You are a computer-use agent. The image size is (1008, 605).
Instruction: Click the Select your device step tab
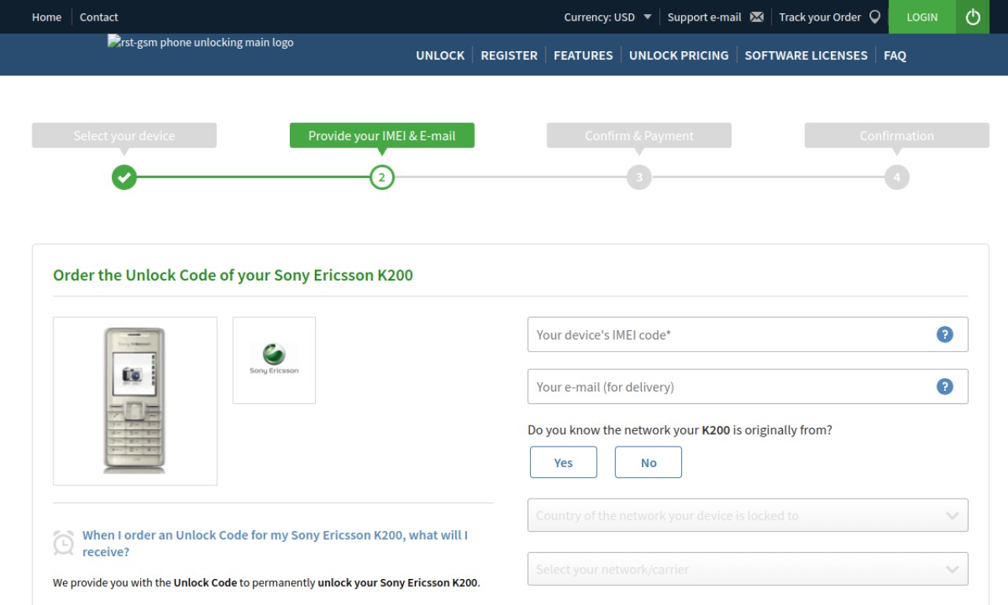(x=124, y=135)
